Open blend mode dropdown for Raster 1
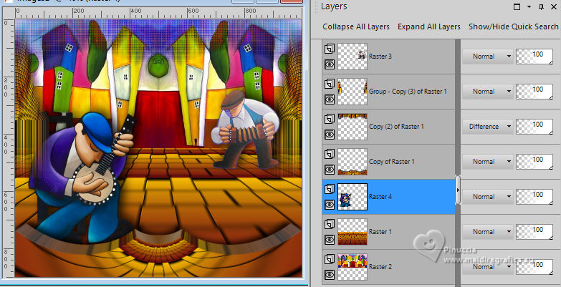This screenshot has height=287, width=561. pyautogui.click(x=488, y=232)
